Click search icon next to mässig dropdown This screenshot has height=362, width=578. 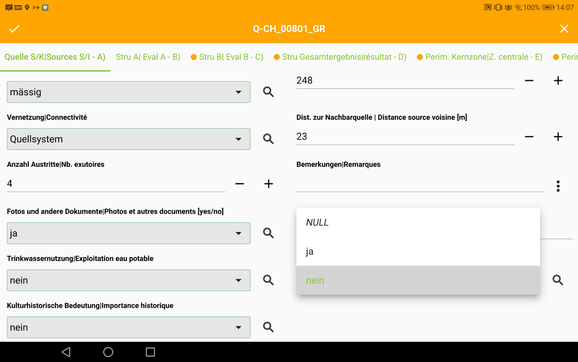268,92
